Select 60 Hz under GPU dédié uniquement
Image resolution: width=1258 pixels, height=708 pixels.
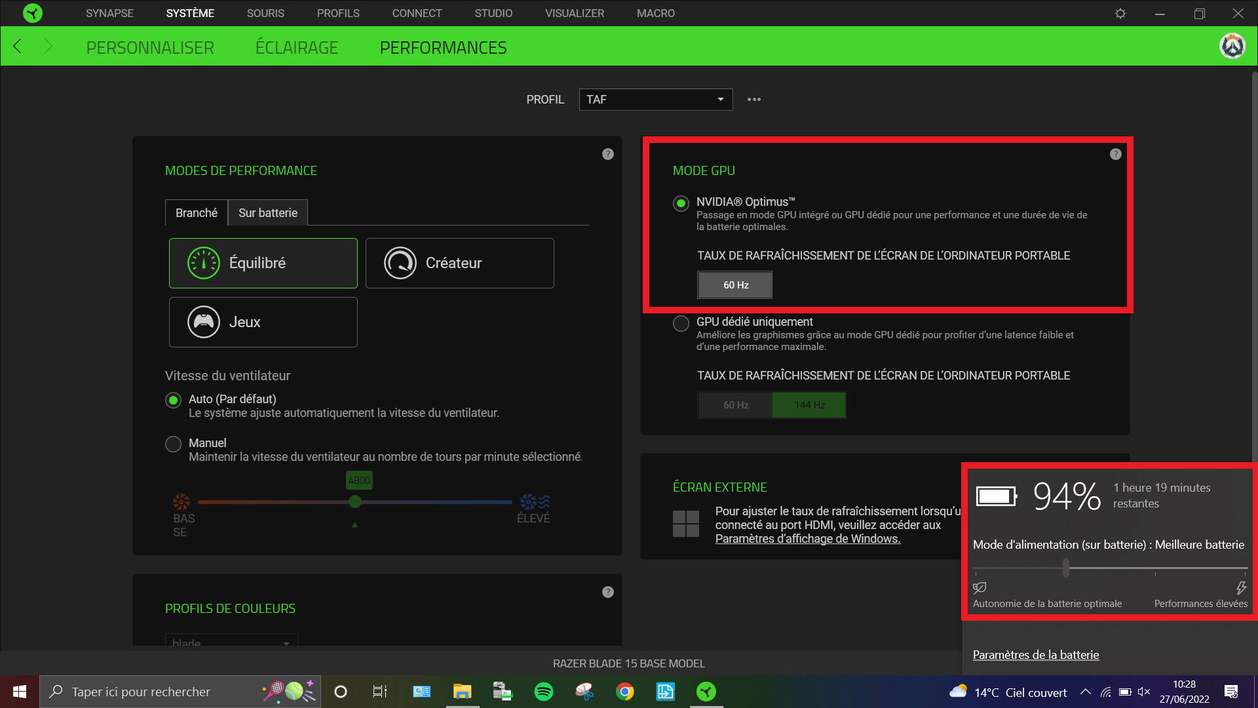[735, 405]
